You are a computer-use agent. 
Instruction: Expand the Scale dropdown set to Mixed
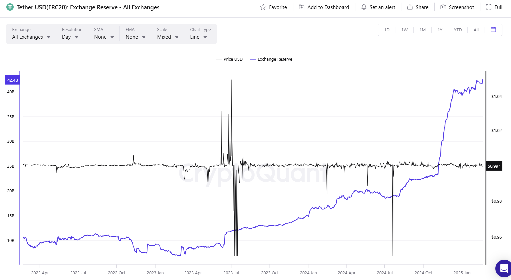click(x=168, y=37)
